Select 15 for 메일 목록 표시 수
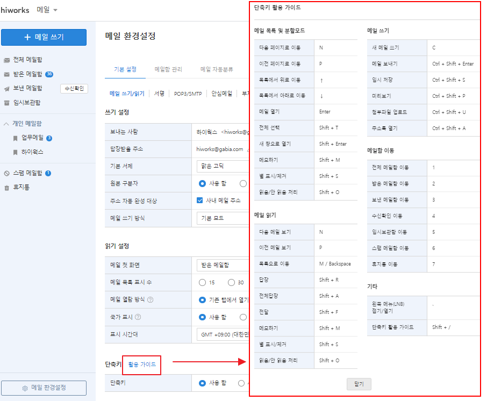487x401 pixels. (x=203, y=282)
